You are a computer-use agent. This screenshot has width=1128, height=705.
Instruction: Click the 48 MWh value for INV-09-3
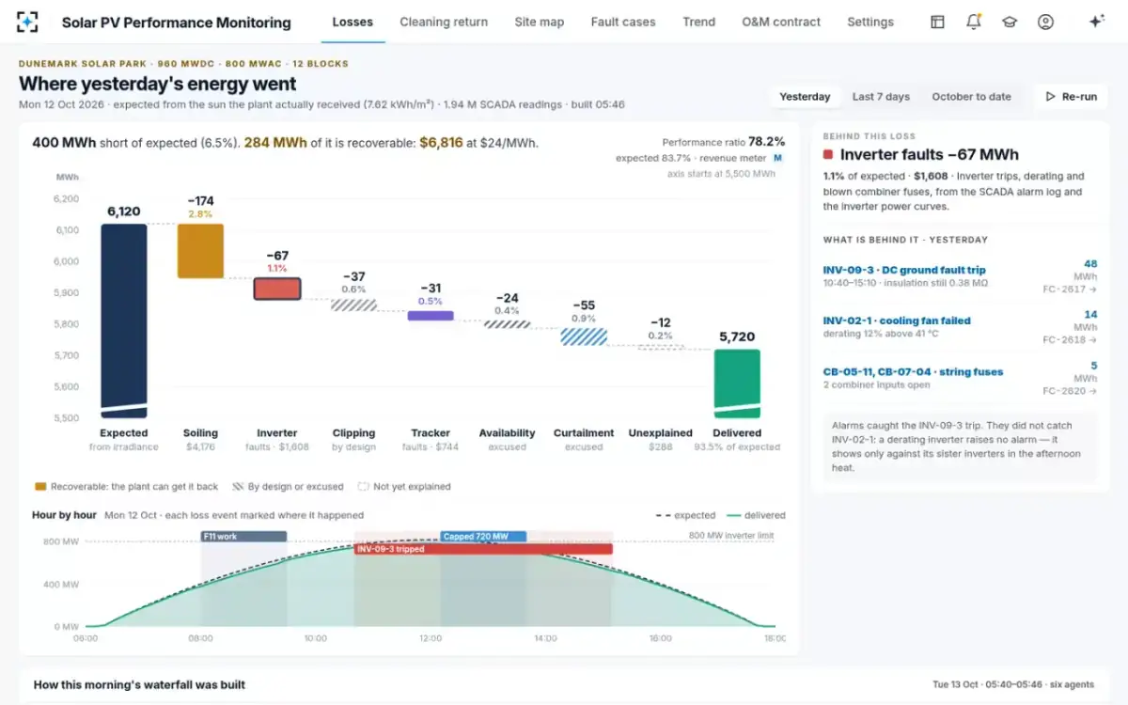(1090, 264)
